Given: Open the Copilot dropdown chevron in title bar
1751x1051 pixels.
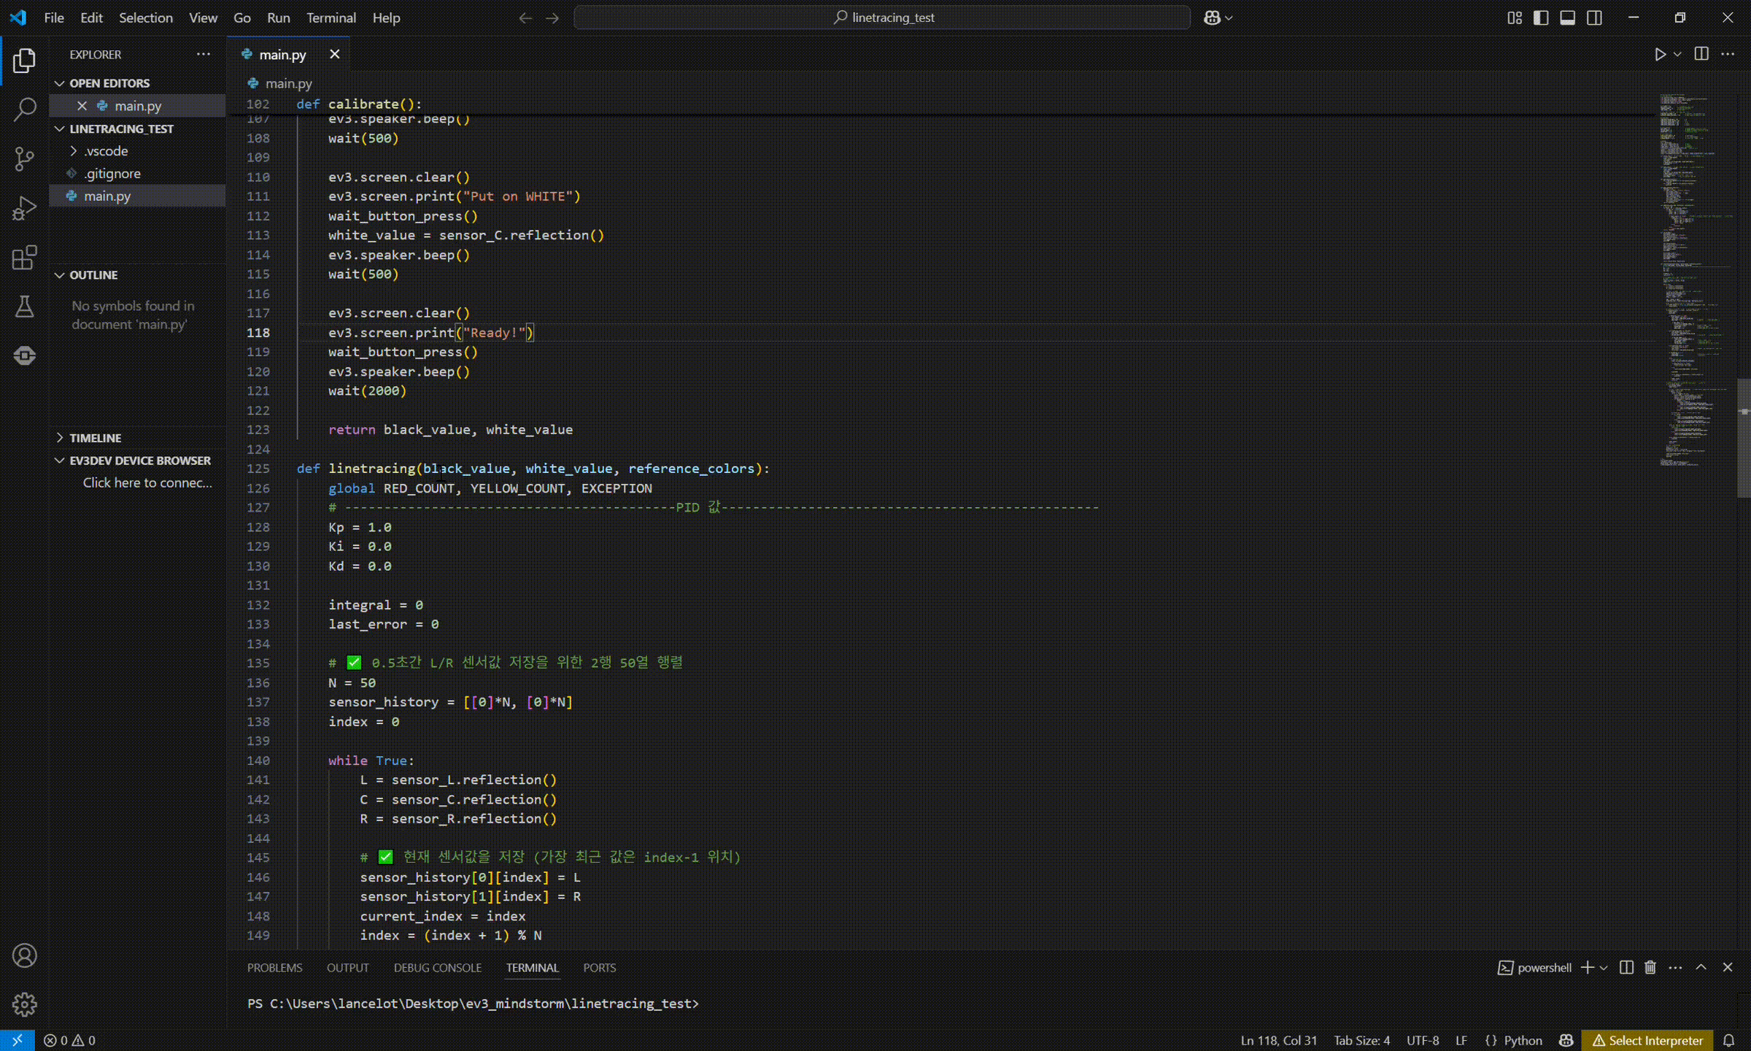Looking at the screenshot, I should pyautogui.click(x=1229, y=18).
